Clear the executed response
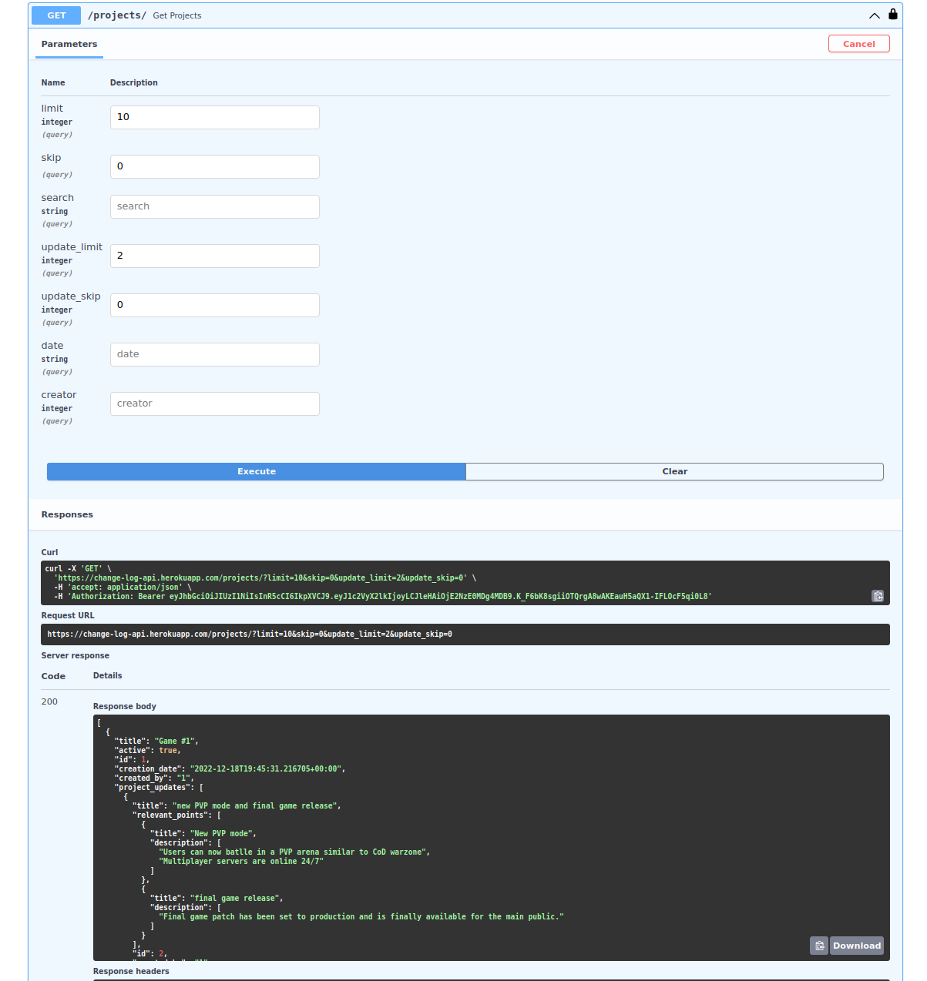 point(675,471)
